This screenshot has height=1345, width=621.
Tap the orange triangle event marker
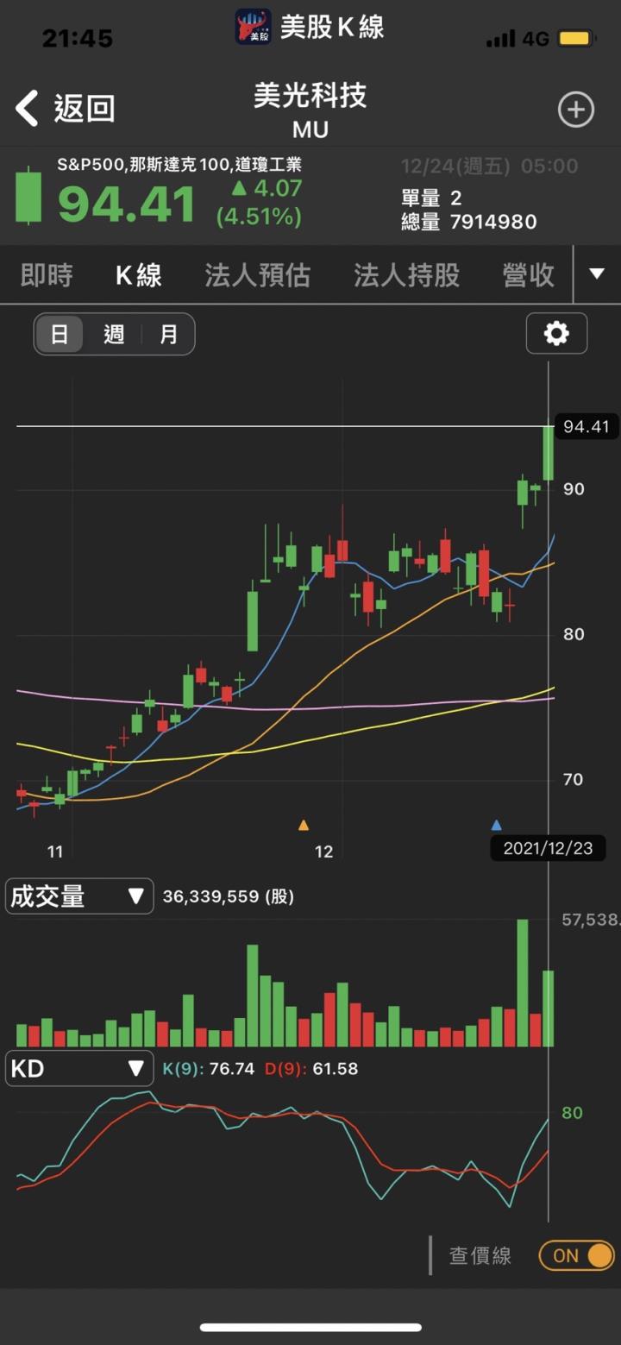coord(304,825)
